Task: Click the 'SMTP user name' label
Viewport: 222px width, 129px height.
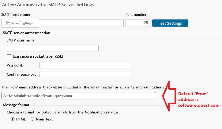Action: [21, 40]
